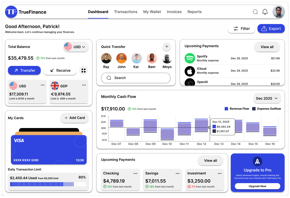The height and width of the screenshot is (198, 290).
Task: Click the Expense Outflow legend swatch
Action: (254, 109)
